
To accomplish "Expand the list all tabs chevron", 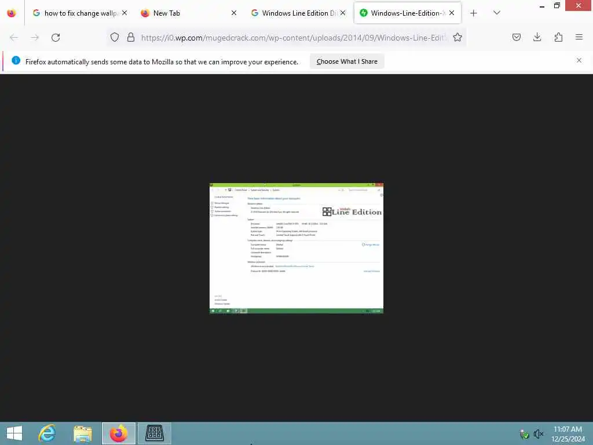I will [497, 13].
